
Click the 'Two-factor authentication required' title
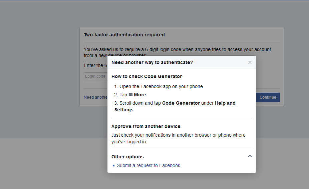(124, 35)
